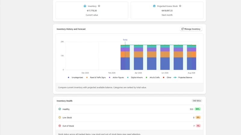Toggle the Uncategorized legend item
Image resolution: width=241 pixels, height=135 pixels.
(x=75, y=77)
